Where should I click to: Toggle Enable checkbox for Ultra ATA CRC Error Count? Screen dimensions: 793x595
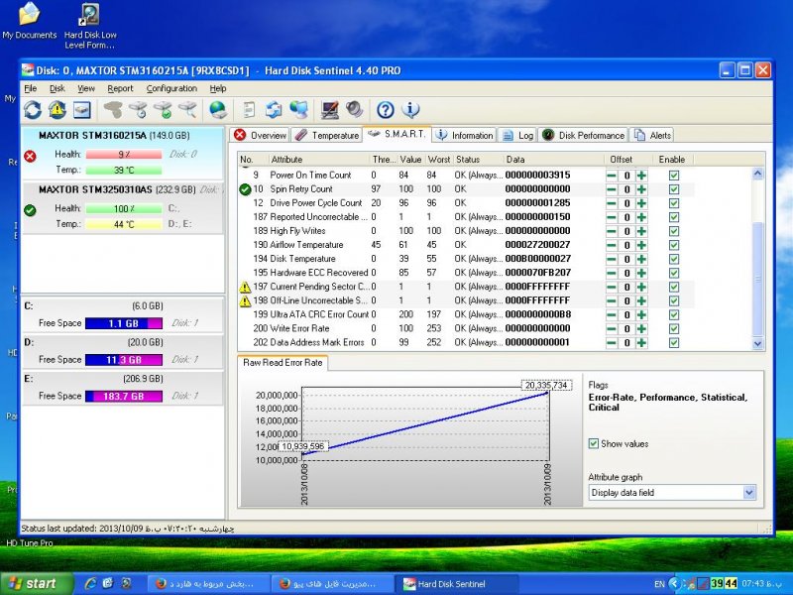pyautogui.click(x=674, y=314)
